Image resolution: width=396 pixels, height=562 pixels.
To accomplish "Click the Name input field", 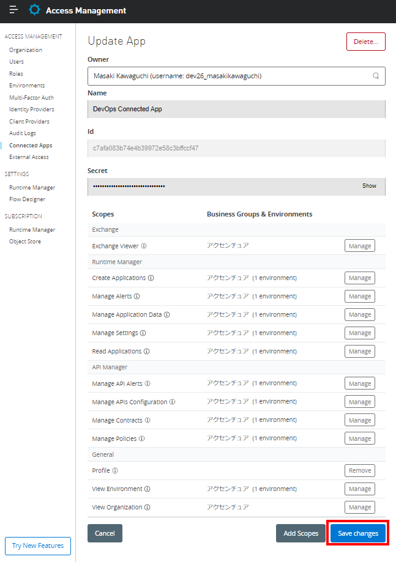I will (x=236, y=109).
